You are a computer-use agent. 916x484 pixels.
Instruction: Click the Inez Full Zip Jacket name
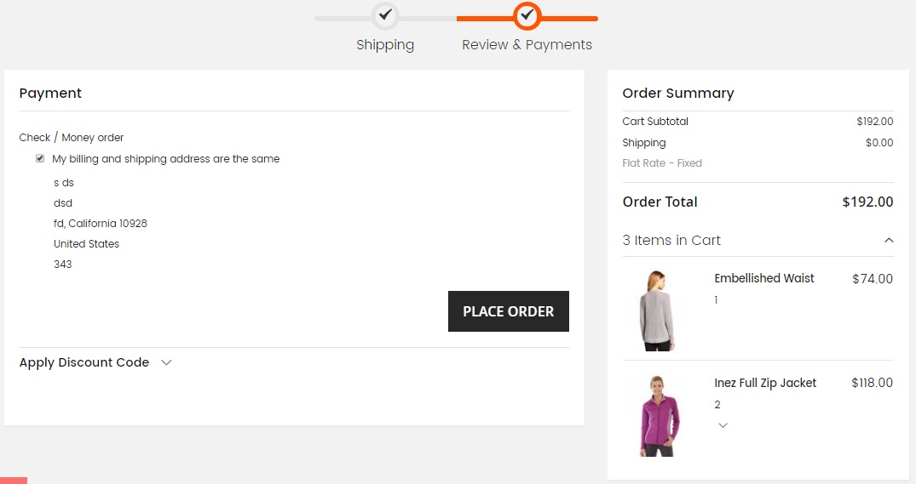pos(765,383)
